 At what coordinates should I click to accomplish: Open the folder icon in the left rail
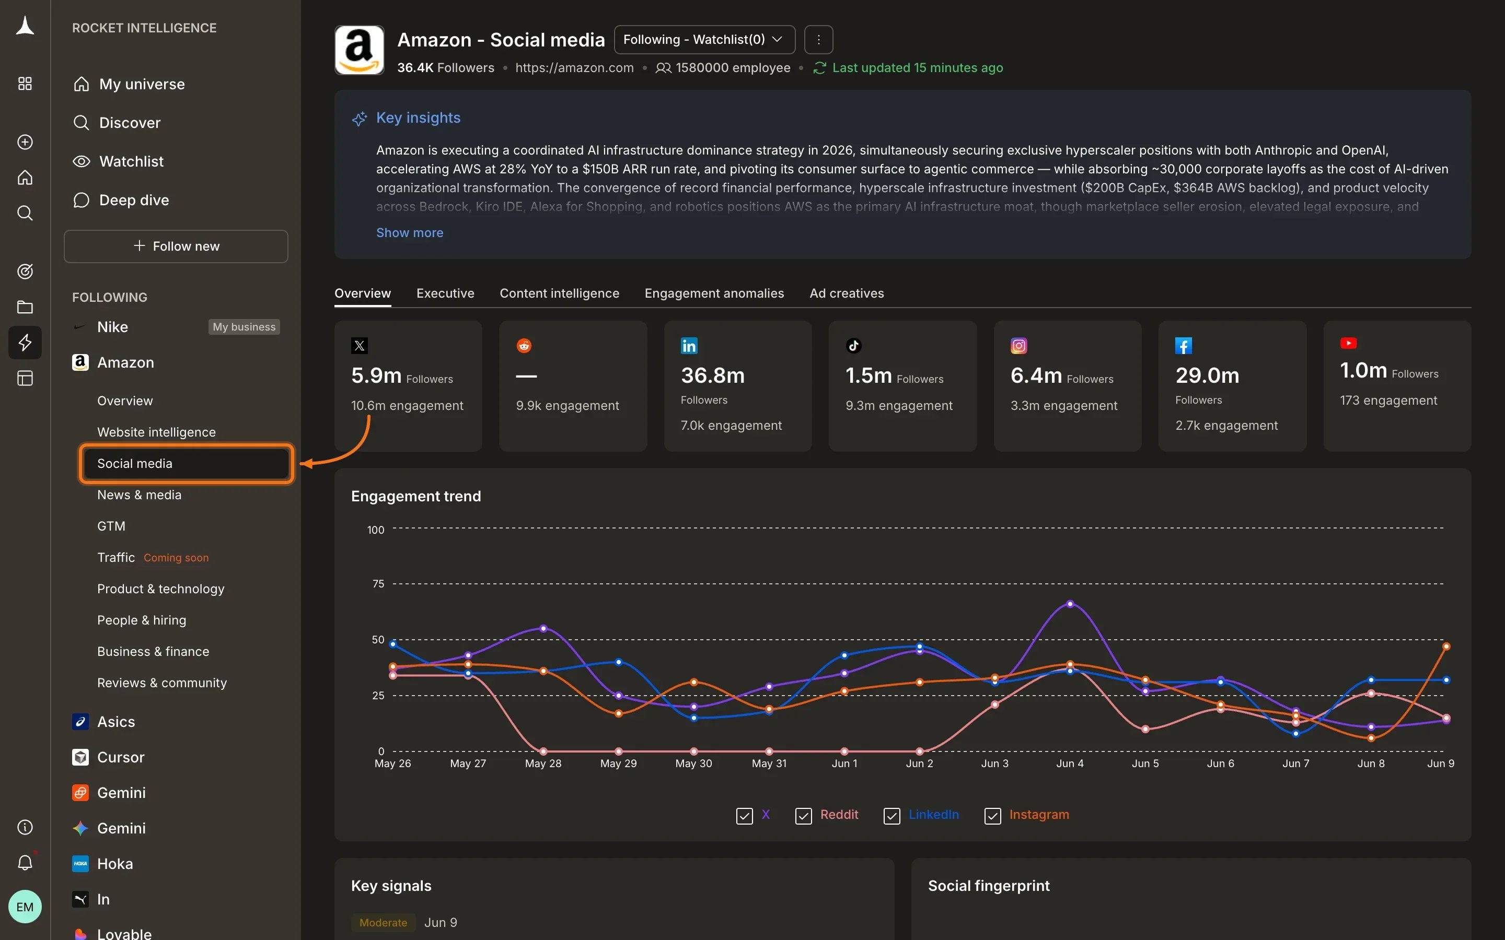[x=25, y=307]
